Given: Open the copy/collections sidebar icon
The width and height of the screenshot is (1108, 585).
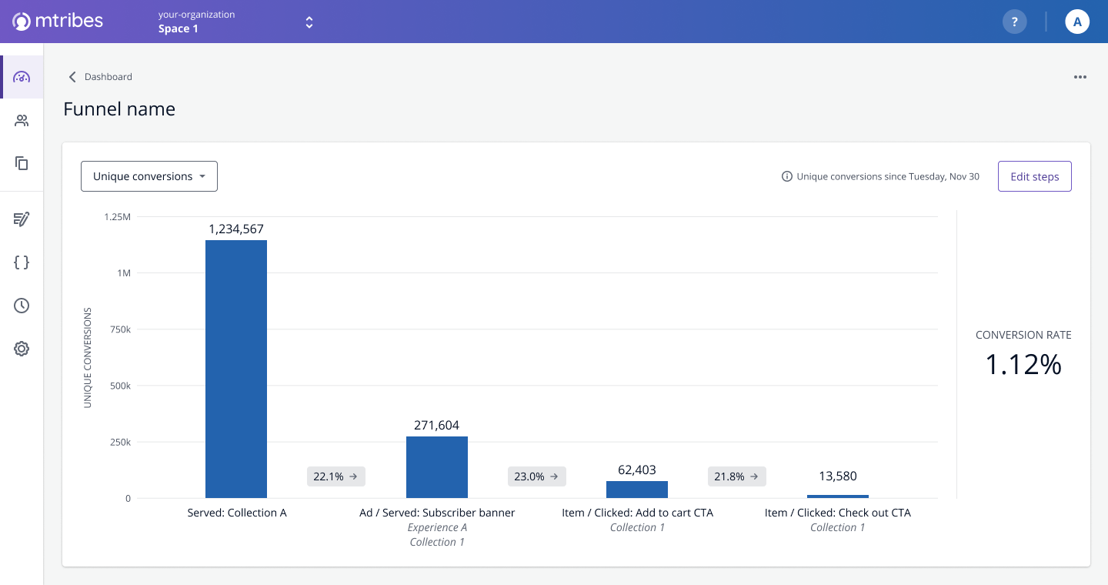Looking at the screenshot, I should coord(22,163).
